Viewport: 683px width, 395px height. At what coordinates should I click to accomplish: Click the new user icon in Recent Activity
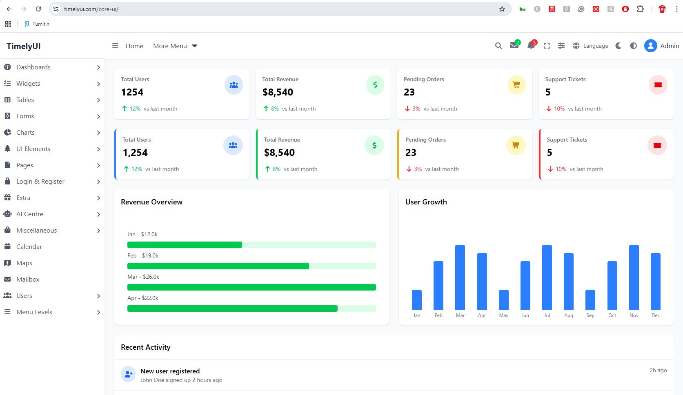pos(128,374)
